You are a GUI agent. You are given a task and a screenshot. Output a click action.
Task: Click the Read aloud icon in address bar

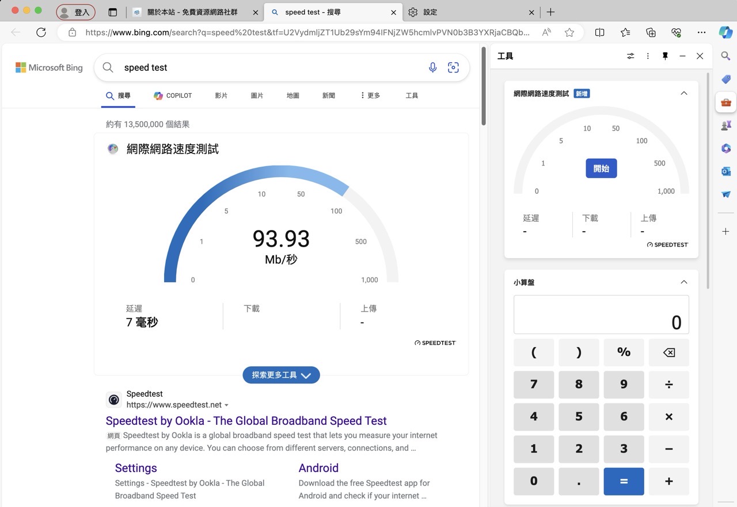click(547, 33)
